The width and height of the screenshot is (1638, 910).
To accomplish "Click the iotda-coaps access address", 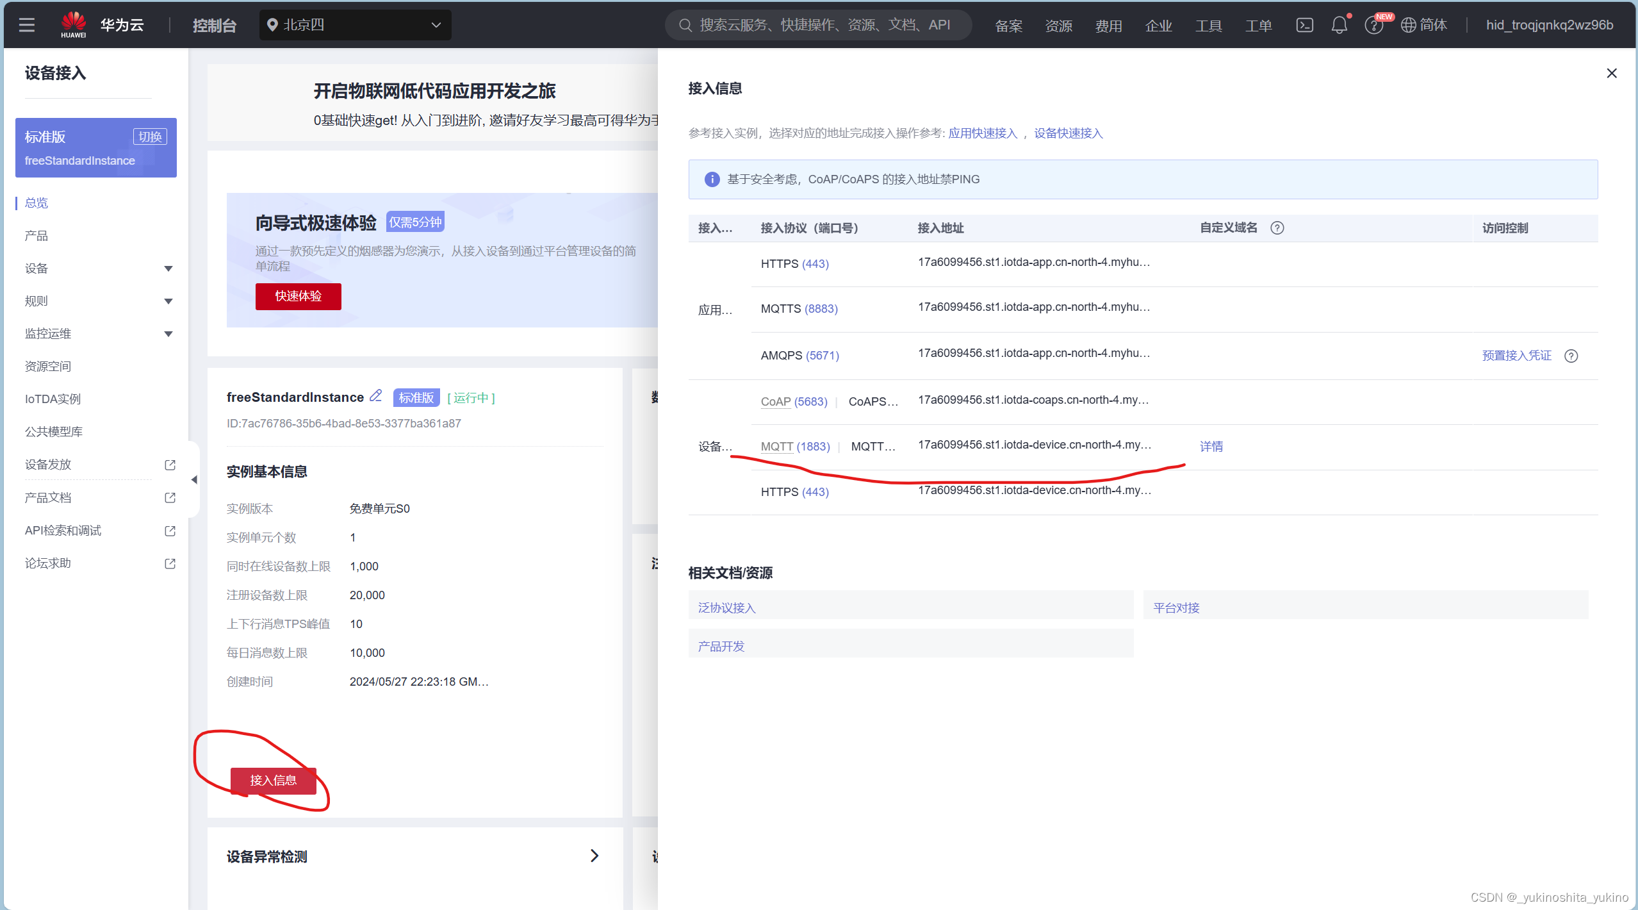I will point(1033,400).
